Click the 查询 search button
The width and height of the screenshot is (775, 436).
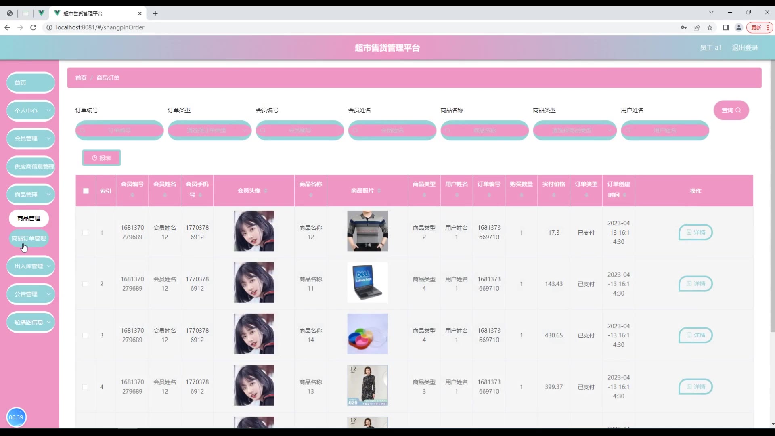pyautogui.click(x=731, y=110)
